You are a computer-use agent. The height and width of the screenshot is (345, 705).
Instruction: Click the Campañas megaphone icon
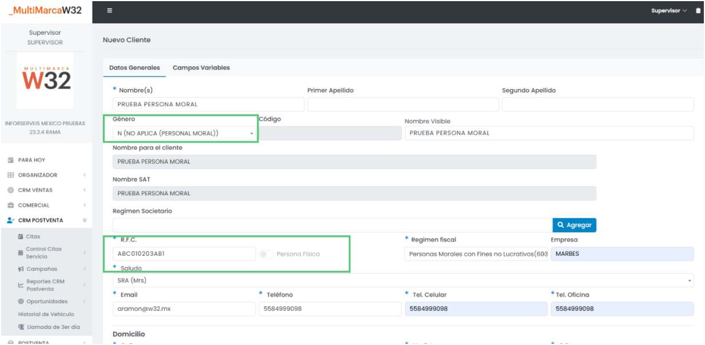pyautogui.click(x=21, y=269)
